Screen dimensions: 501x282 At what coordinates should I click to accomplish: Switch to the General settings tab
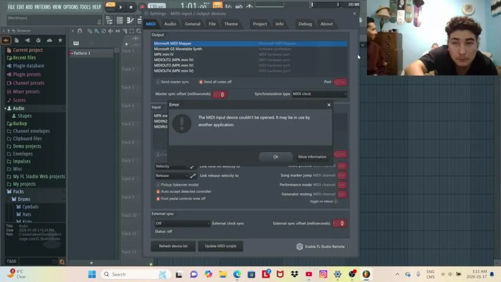[x=192, y=24]
